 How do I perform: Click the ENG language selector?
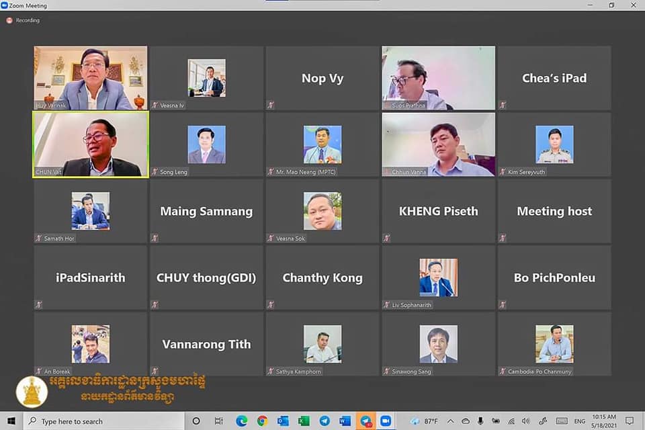coord(579,421)
